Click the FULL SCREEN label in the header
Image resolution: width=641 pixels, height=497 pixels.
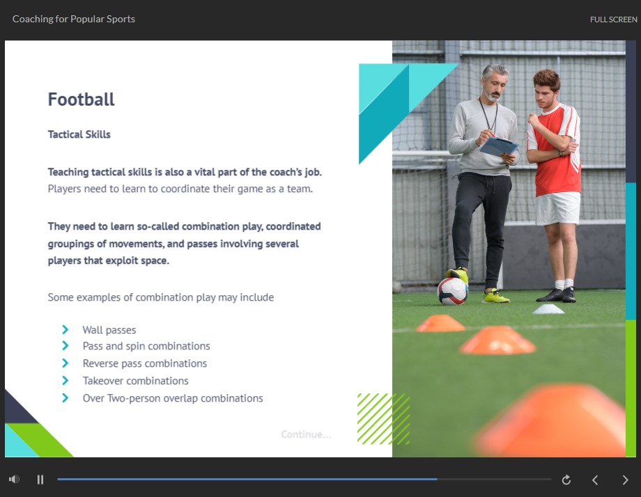[x=613, y=19]
